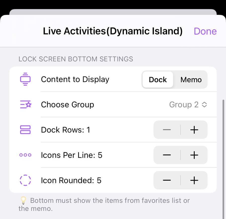Select Dock as content to display
This screenshot has width=226, height=219.
158,80
